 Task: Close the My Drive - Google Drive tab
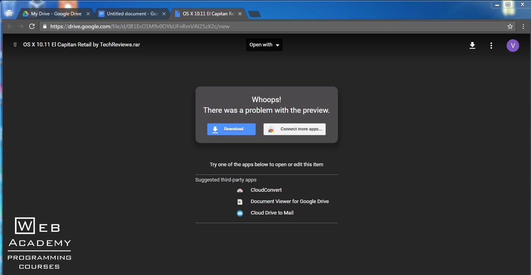pos(88,14)
